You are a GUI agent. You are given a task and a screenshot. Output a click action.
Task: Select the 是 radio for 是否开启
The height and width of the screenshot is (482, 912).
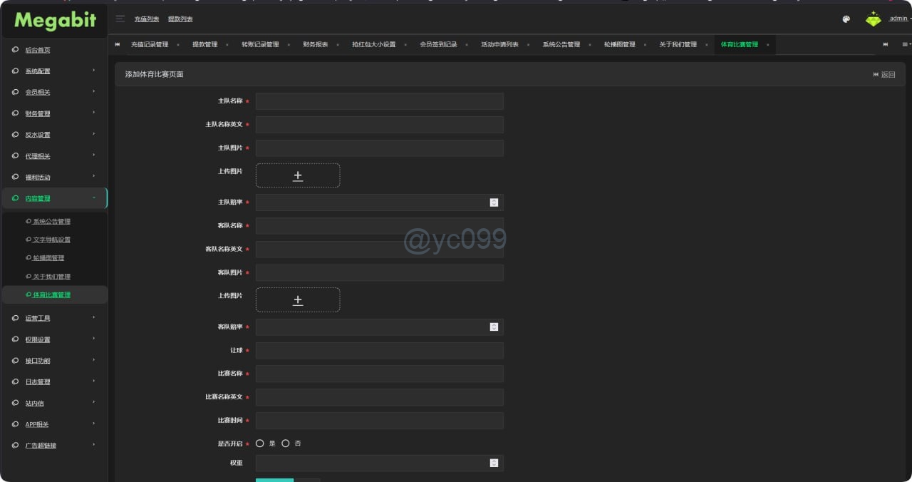(260, 443)
